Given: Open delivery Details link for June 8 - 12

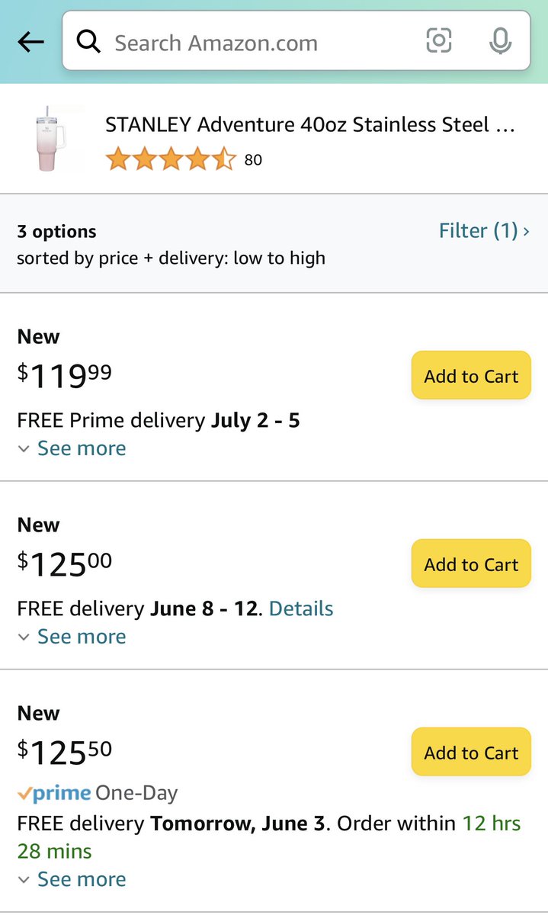Looking at the screenshot, I should pos(301,608).
